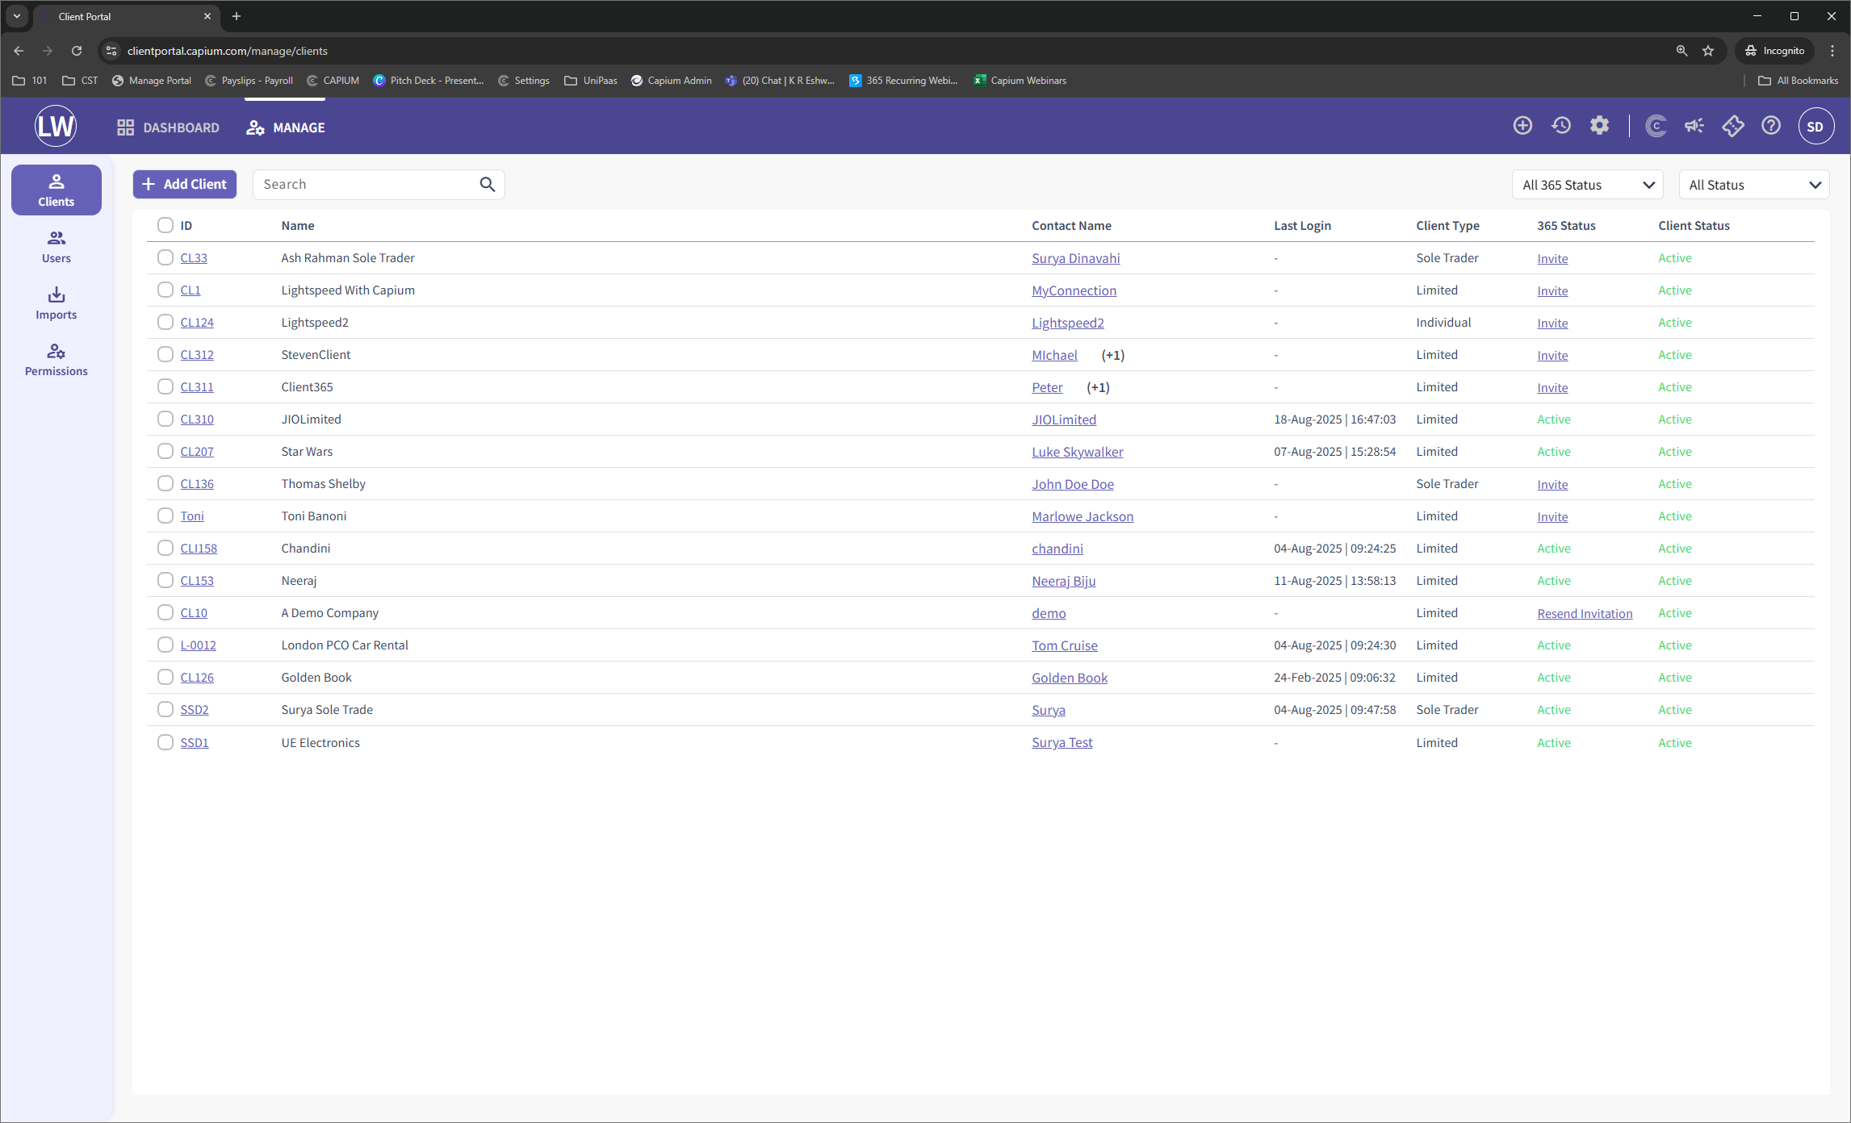The width and height of the screenshot is (1851, 1123).
Task: Expand the All 365 Status dropdown
Action: pos(1587,185)
